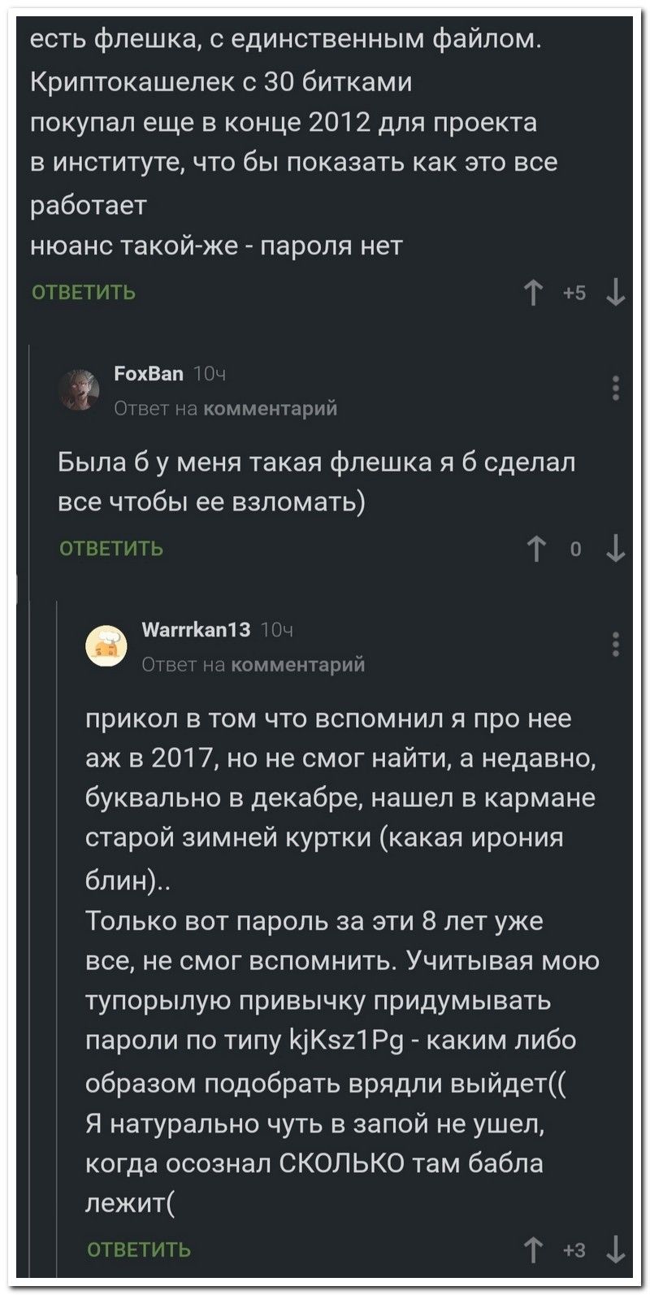Upvote the top comment rated +5
This screenshot has height=1295, width=650.
pyautogui.click(x=534, y=292)
